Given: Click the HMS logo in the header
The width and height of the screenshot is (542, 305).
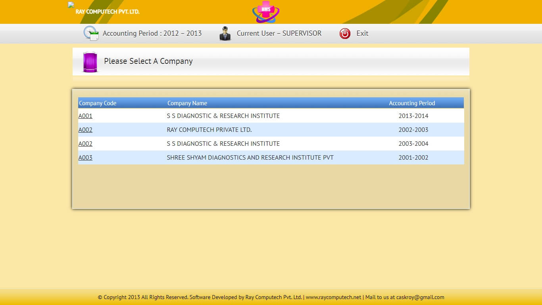Looking at the screenshot, I should coord(266,12).
